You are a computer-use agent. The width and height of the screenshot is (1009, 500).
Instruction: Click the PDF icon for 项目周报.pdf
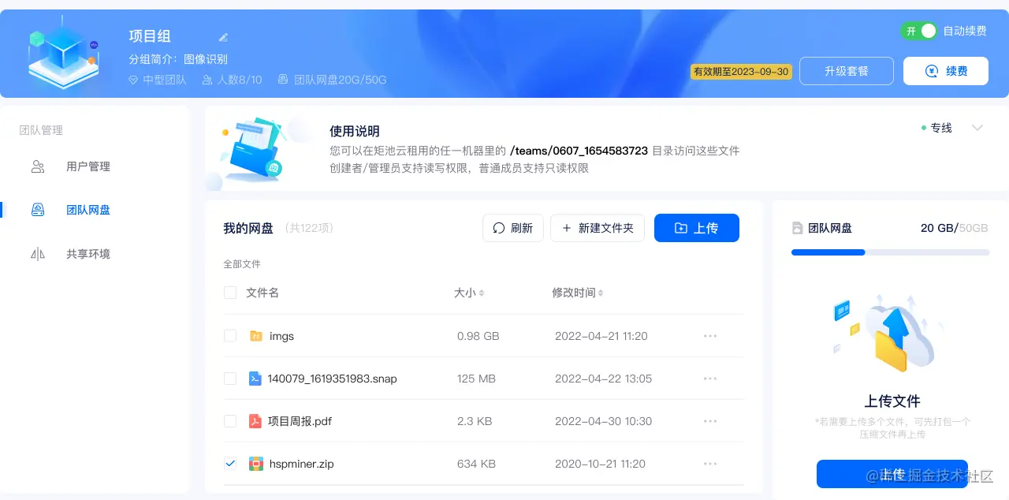coord(255,421)
